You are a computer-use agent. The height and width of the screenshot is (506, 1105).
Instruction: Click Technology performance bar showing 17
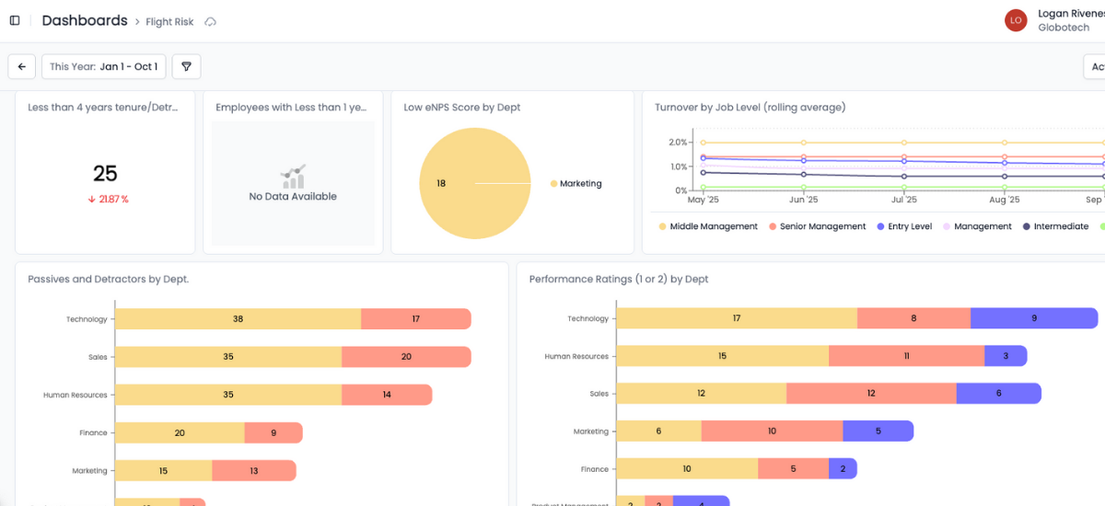tap(737, 318)
